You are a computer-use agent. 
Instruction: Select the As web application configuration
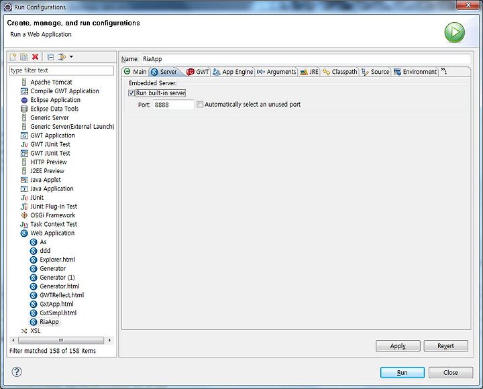43,242
